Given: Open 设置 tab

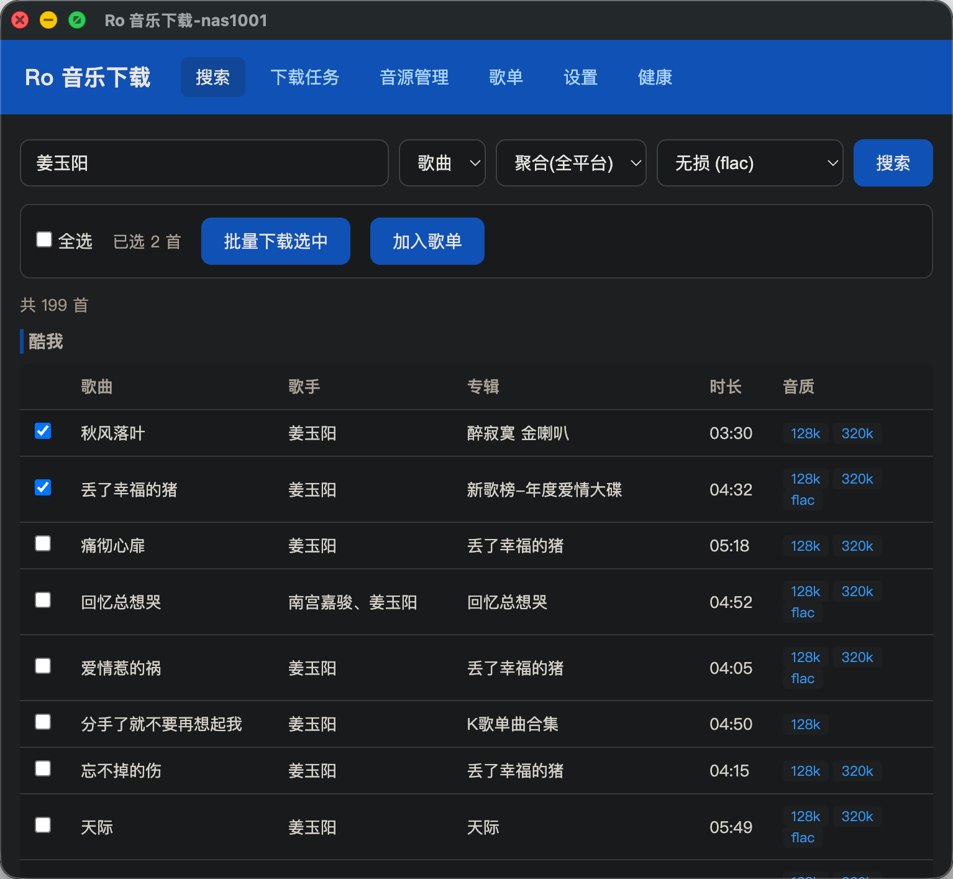Looking at the screenshot, I should [581, 77].
